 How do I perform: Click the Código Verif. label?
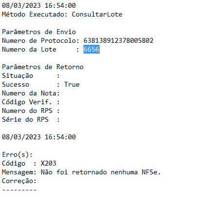tap(27, 102)
